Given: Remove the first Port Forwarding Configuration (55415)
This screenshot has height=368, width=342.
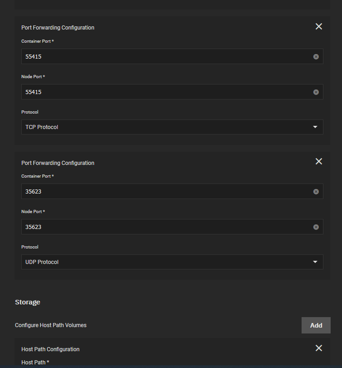Looking at the screenshot, I should (x=318, y=26).
